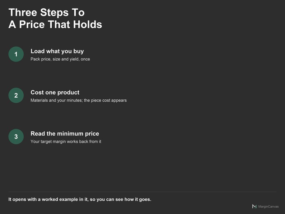Select the green step 1 circle
Screen dimensions: 285x214
(x=16, y=54)
